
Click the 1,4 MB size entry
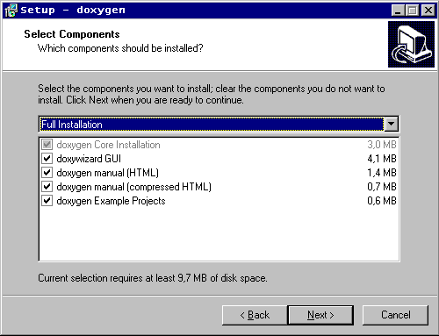click(x=382, y=173)
